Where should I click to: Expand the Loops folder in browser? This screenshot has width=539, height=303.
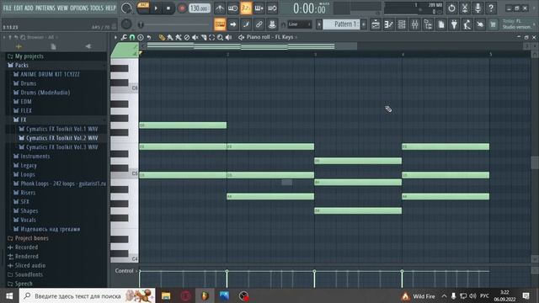[28, 174]
